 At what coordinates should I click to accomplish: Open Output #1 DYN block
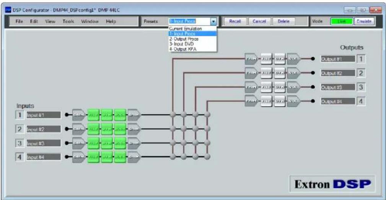click(279, 59)
